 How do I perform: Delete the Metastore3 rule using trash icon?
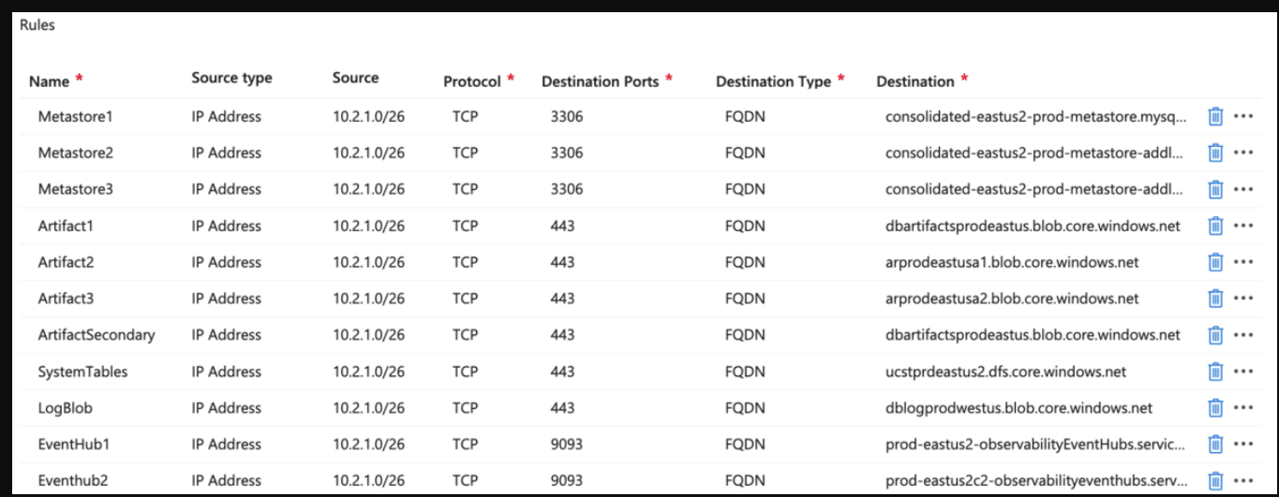(x=1215, y=189)
